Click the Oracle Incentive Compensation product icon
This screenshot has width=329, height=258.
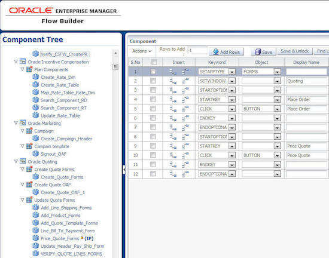23,62
